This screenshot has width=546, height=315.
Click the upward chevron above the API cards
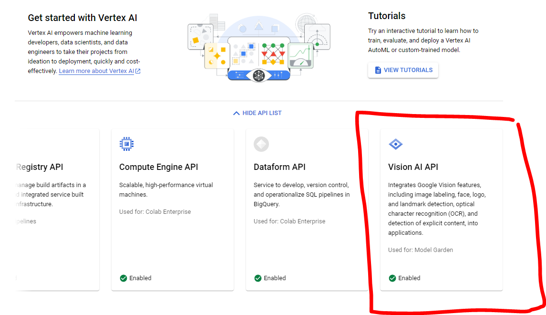236,113
